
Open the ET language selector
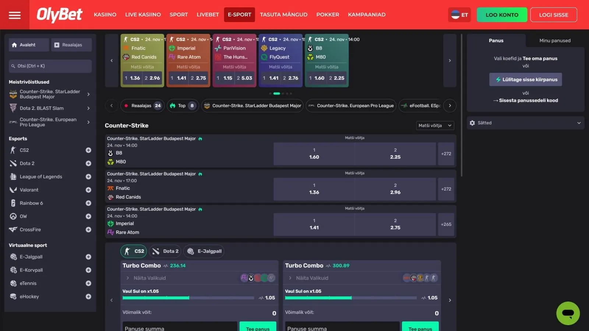click(459, 15)
